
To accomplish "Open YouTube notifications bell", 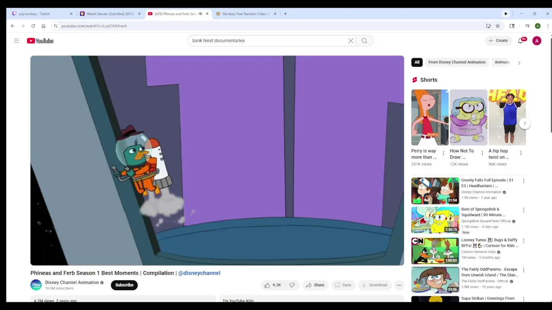I will click(521, 40).
